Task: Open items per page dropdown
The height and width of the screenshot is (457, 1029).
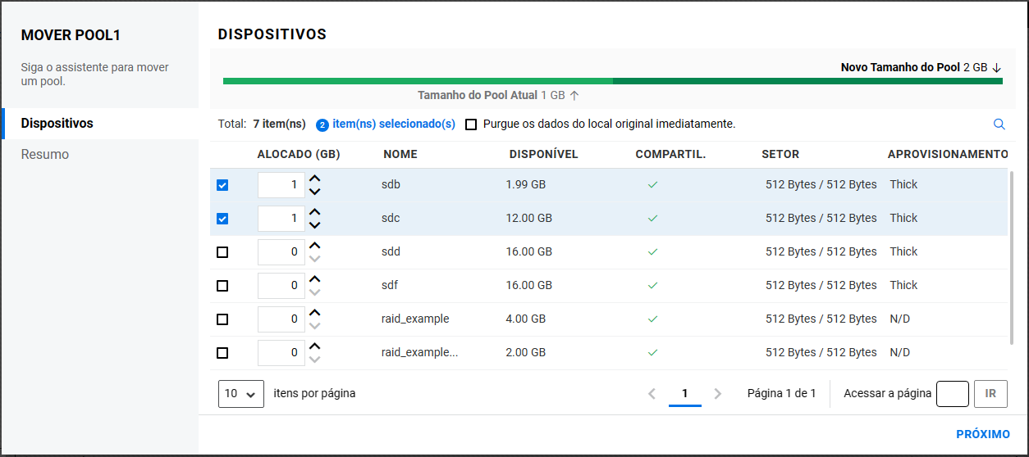Action: [241, 394]
